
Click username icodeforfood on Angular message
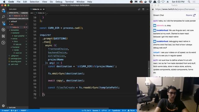pos(162,30)
